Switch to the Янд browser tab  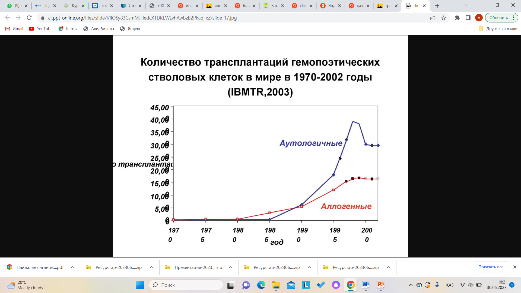point(330,6)
